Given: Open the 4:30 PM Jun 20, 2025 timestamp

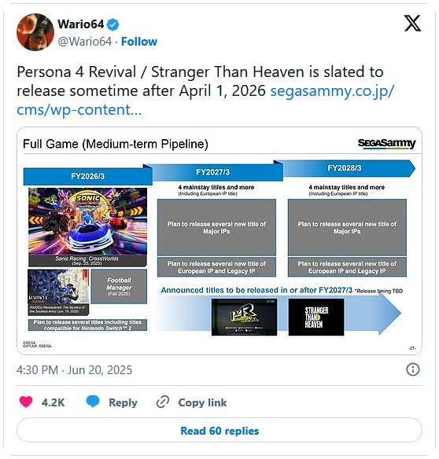Looking at the screenshot, I should pyautogui.click(x=75, y=370).
